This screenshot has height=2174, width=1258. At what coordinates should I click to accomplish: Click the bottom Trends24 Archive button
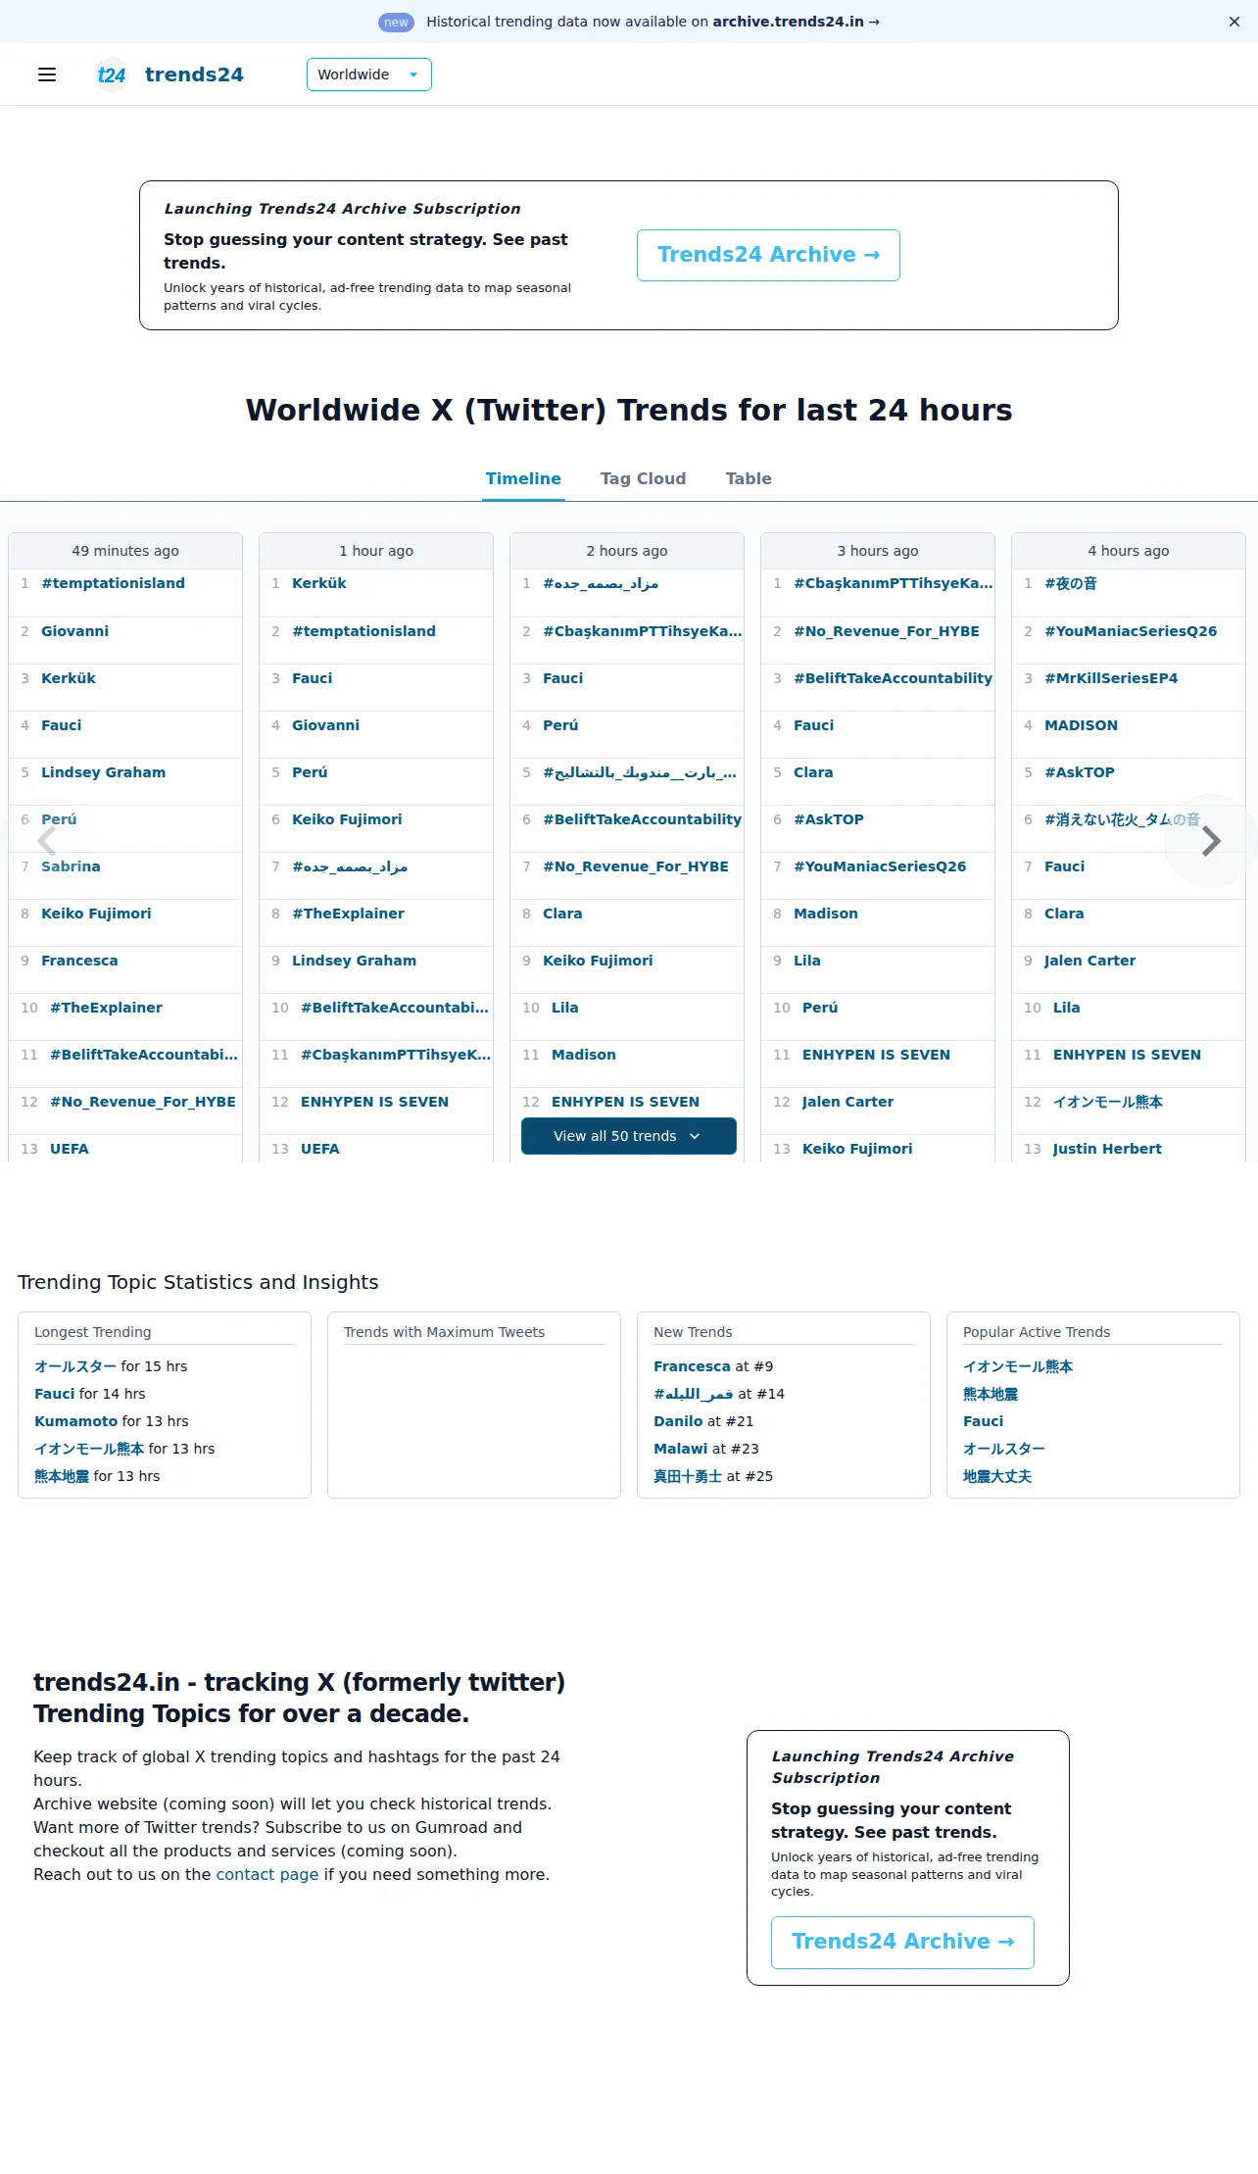(x=902, y=1942)
